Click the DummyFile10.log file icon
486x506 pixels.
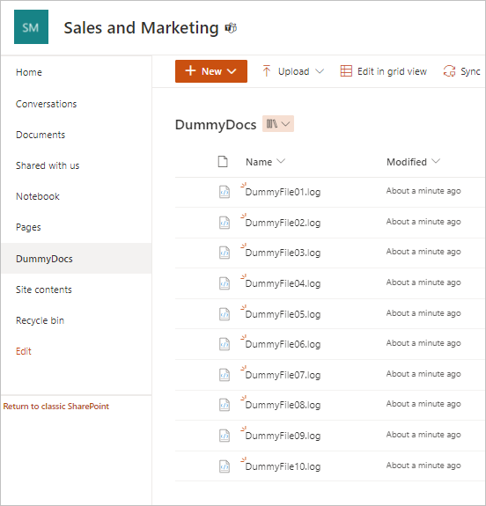225,466
